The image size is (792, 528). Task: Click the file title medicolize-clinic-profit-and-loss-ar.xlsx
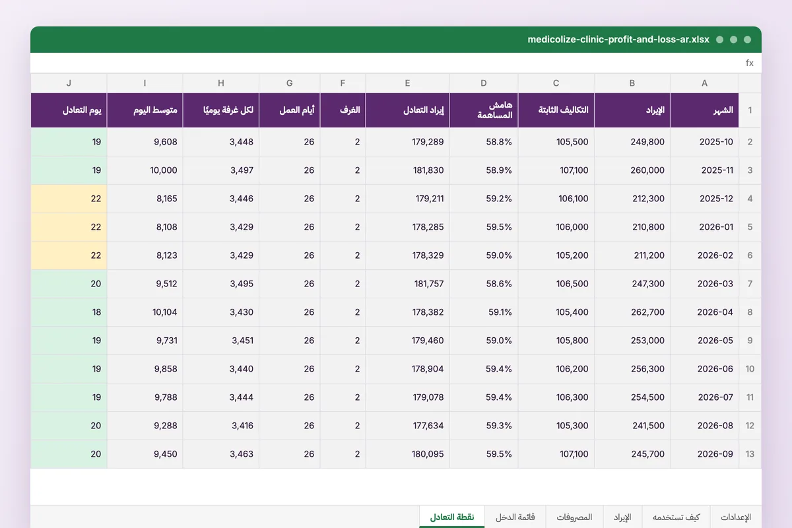pos(618,40)
